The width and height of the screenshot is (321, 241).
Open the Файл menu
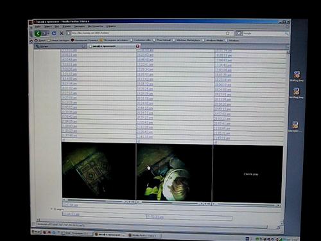point(38,26)
